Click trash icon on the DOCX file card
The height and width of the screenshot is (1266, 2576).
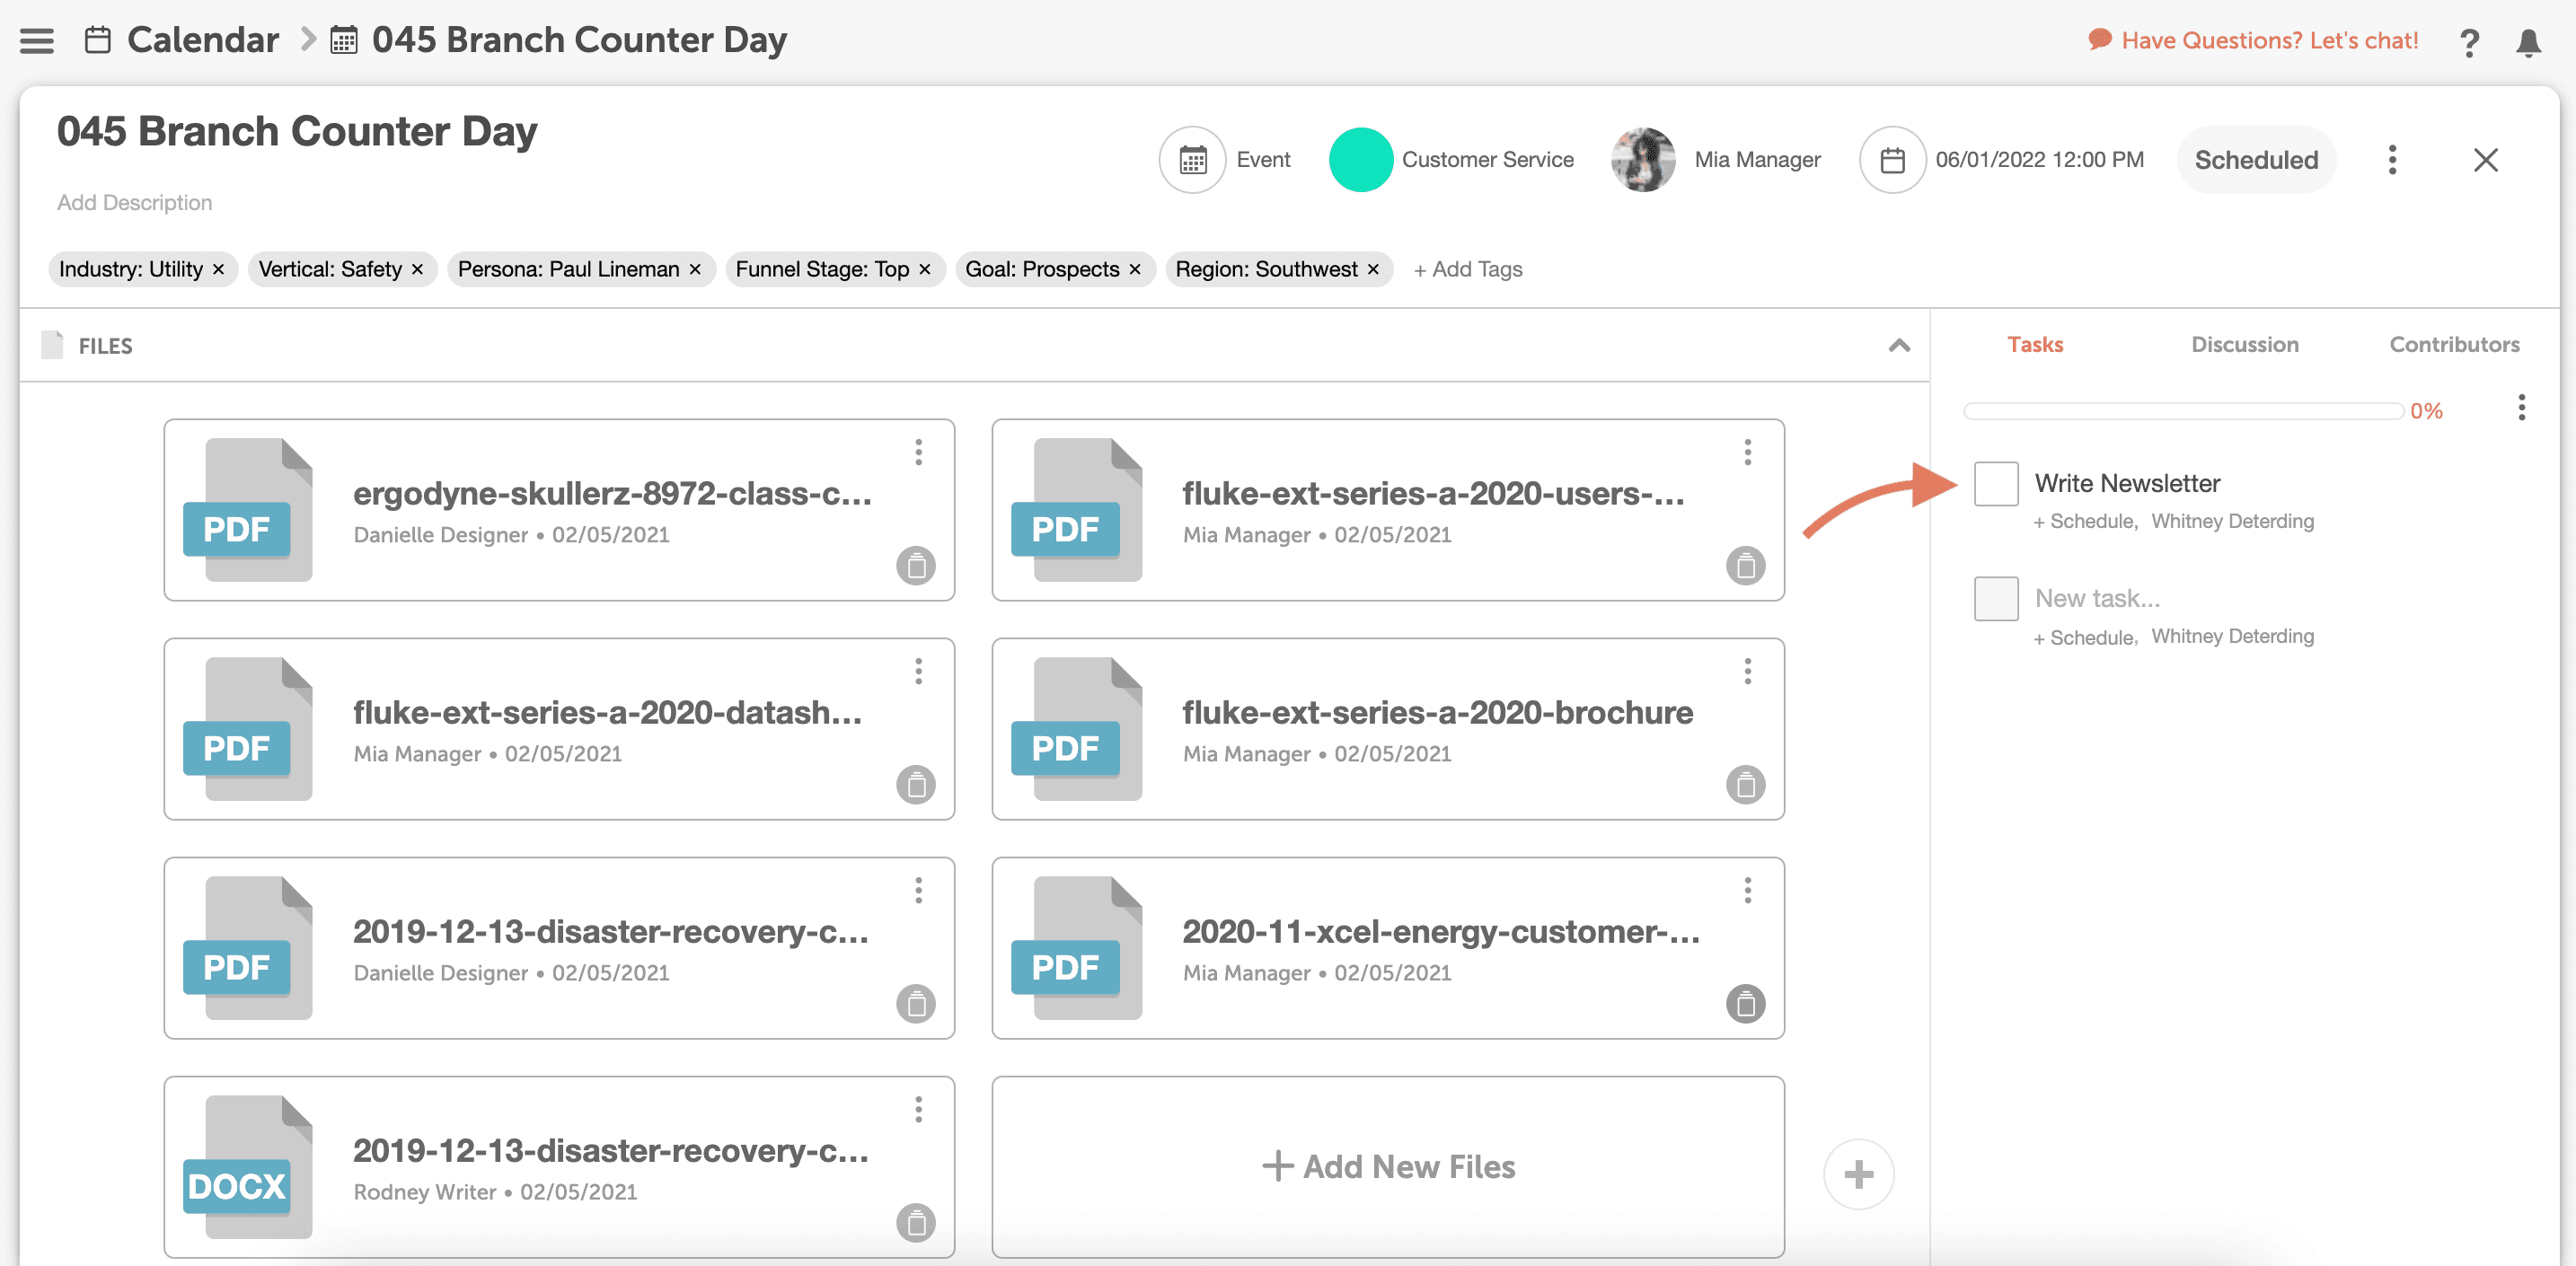point(915,1222)
